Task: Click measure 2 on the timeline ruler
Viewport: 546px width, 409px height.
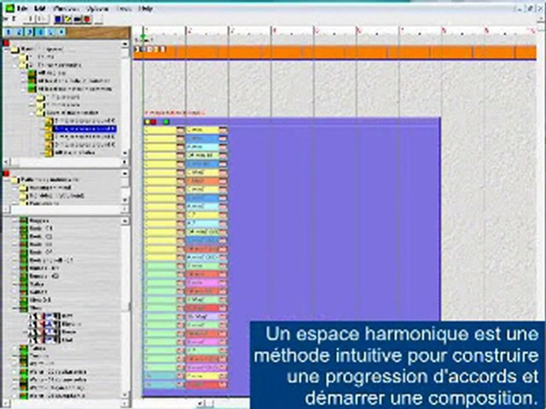Action: [x=189, y=31]
